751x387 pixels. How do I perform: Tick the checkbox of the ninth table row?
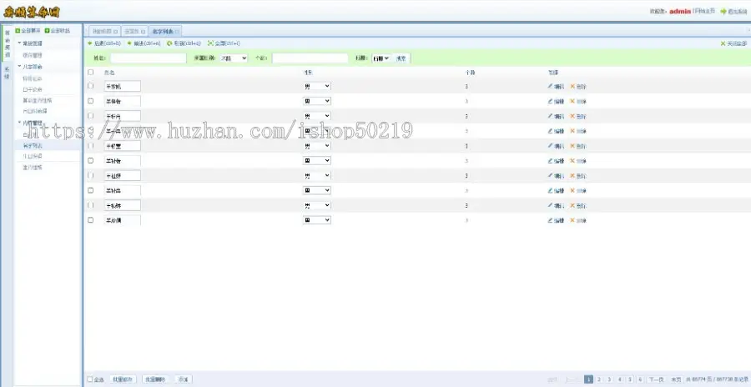[90, 205]
